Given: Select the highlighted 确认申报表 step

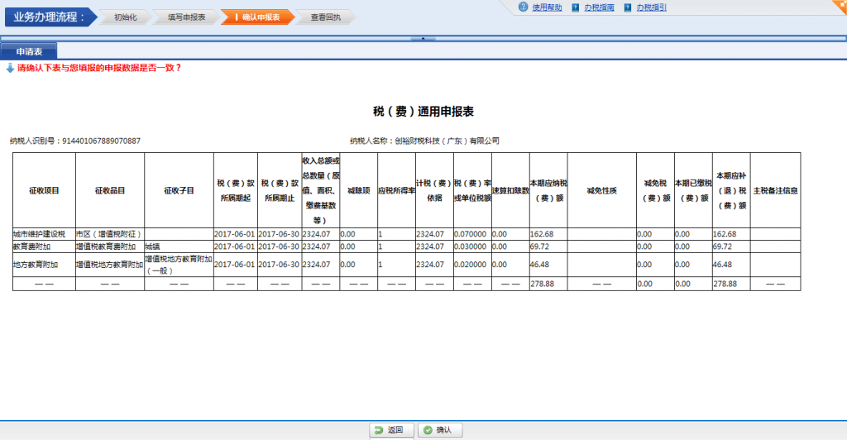Looking at the screenshot, I should point(255,17).
